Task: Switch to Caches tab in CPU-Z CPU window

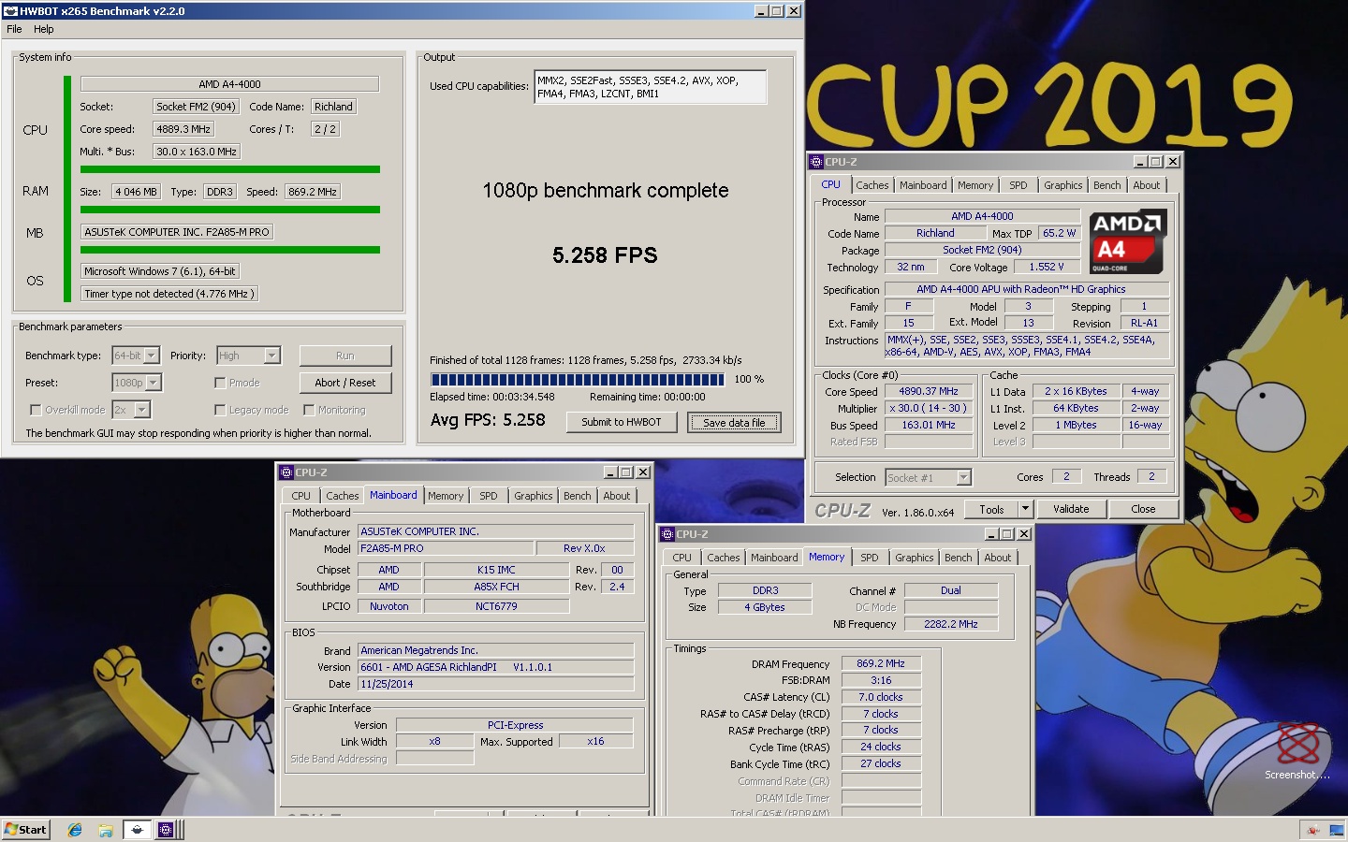Action: tap(872, 185)
